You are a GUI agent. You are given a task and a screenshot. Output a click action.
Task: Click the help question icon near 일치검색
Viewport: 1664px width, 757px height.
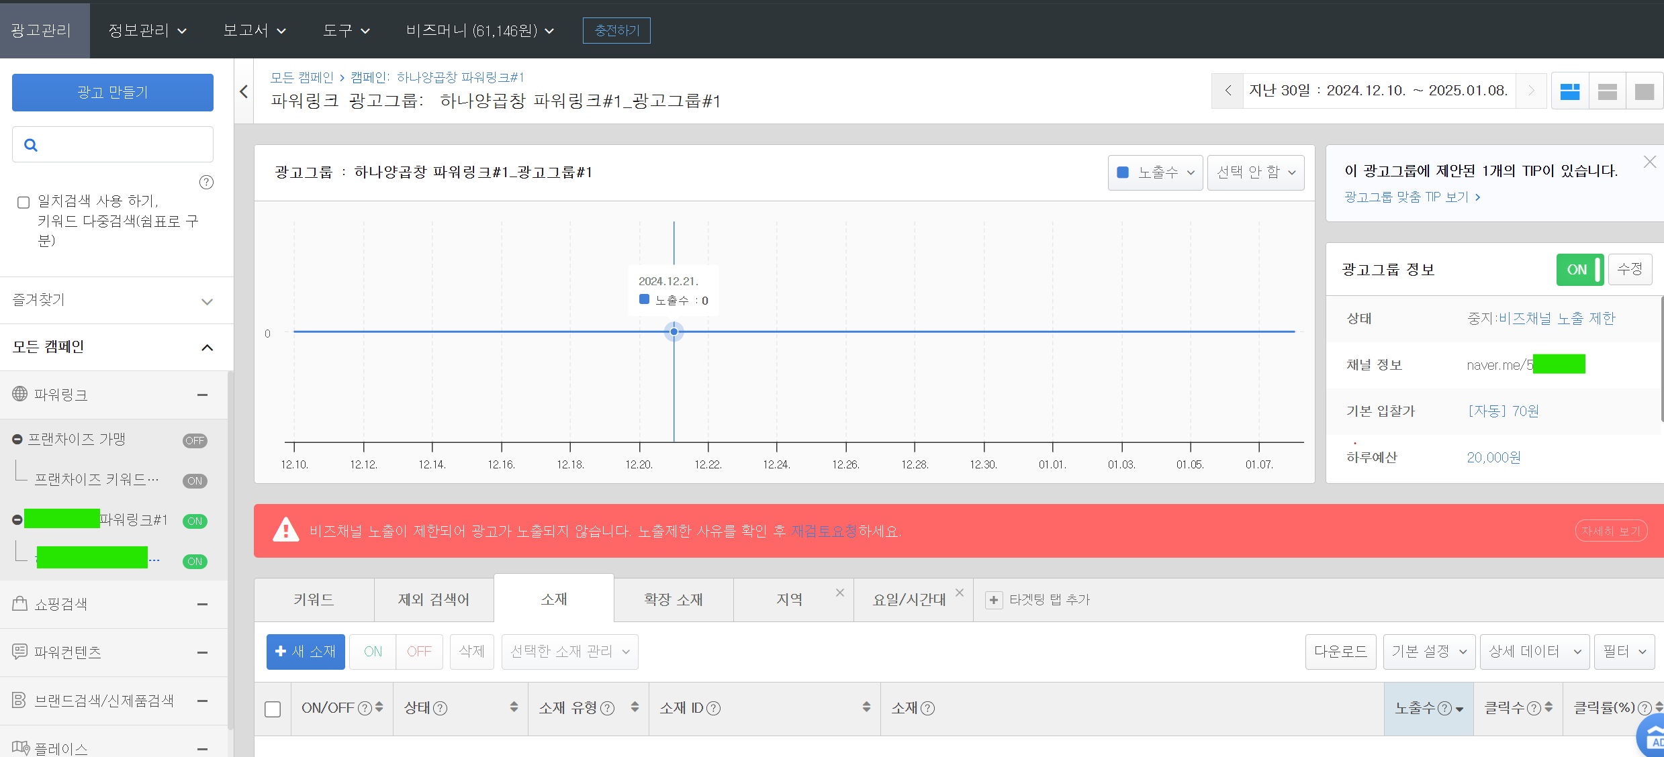point(207,183)
